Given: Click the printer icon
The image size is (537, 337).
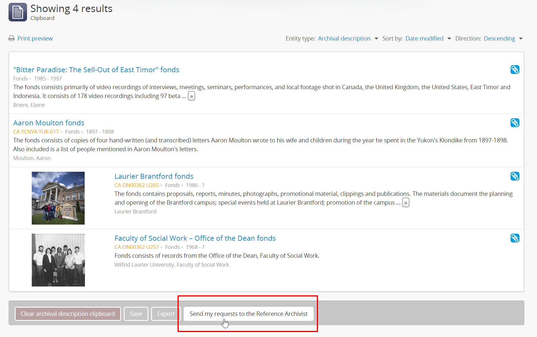Looking at the screenshot, I should point(11,38).
